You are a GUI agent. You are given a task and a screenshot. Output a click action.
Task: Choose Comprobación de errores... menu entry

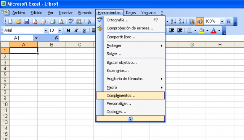click(x=130, y=28)
